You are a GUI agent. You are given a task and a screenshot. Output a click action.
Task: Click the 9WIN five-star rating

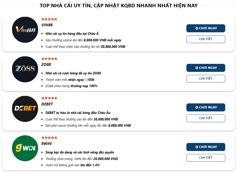49,138
